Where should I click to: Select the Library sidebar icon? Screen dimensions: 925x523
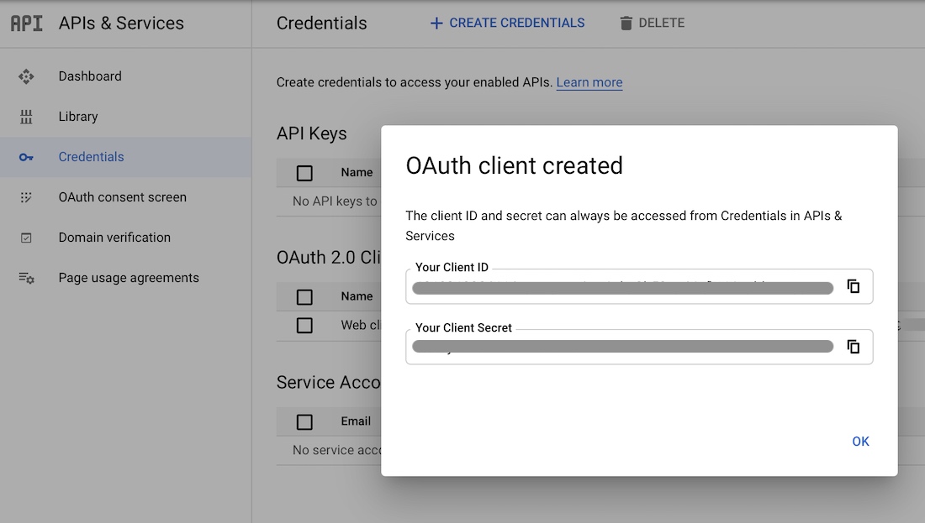click(x=27, y=117)
